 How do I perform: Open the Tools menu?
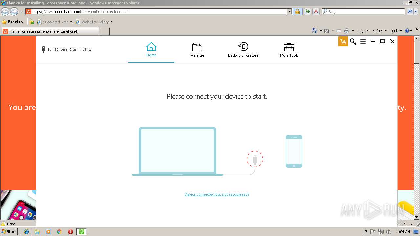pyautogui.click(x=396, y=31)
